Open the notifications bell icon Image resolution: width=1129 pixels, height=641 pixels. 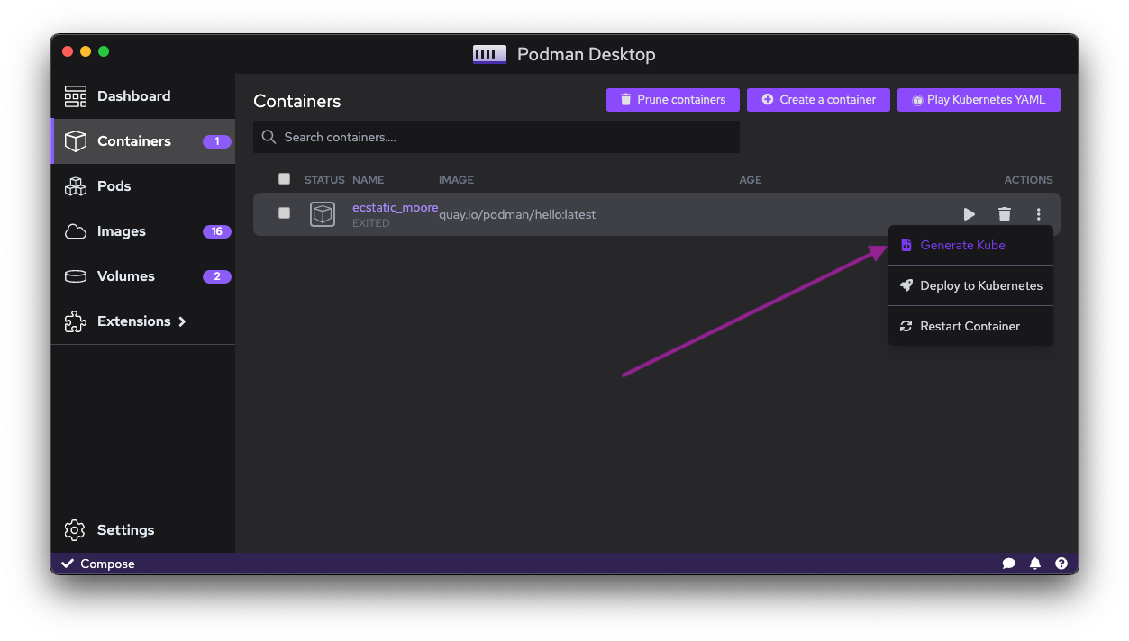(1034, 563)
